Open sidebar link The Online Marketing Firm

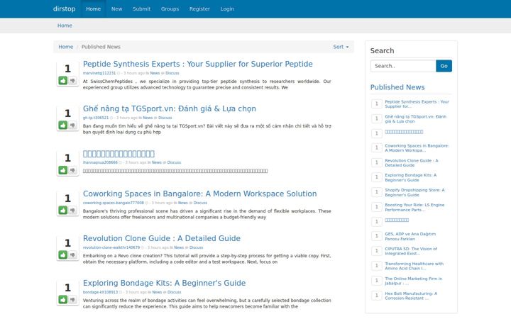click(x=414, y=281)
